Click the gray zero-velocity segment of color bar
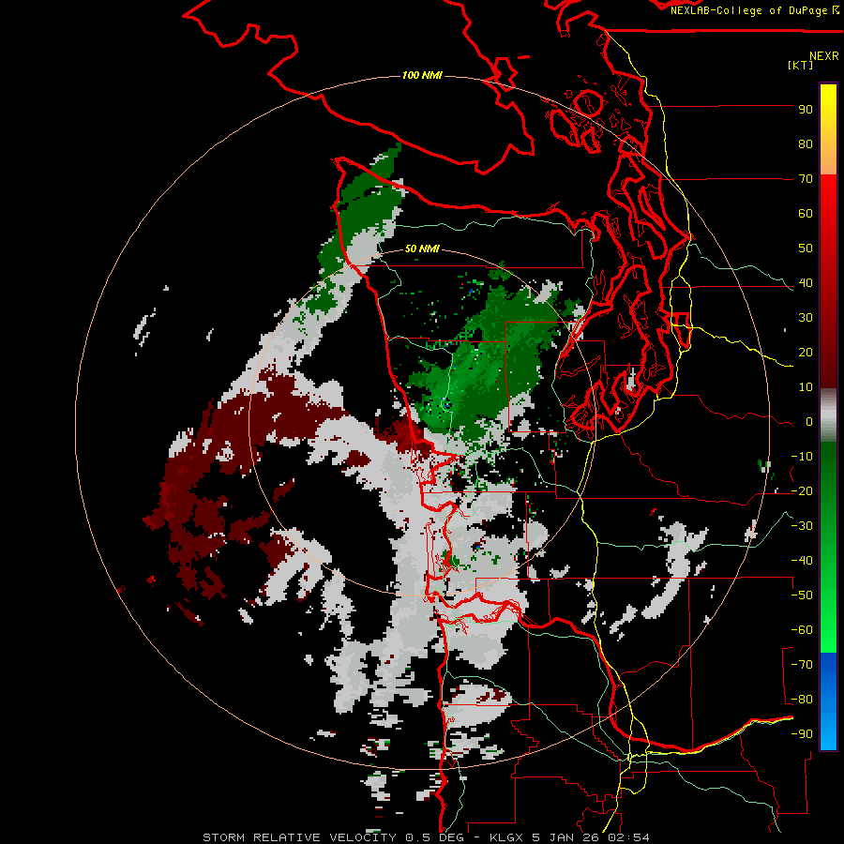Screen dimensions: 844x844 (x=828, y=415)
